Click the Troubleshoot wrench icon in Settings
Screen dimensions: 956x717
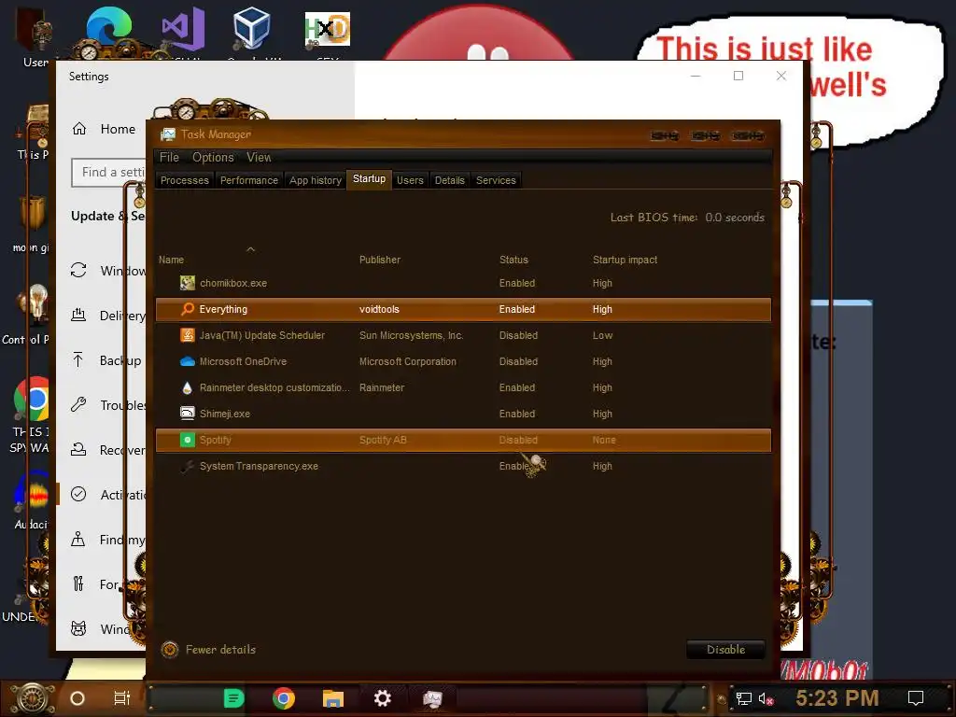(78, 404)
